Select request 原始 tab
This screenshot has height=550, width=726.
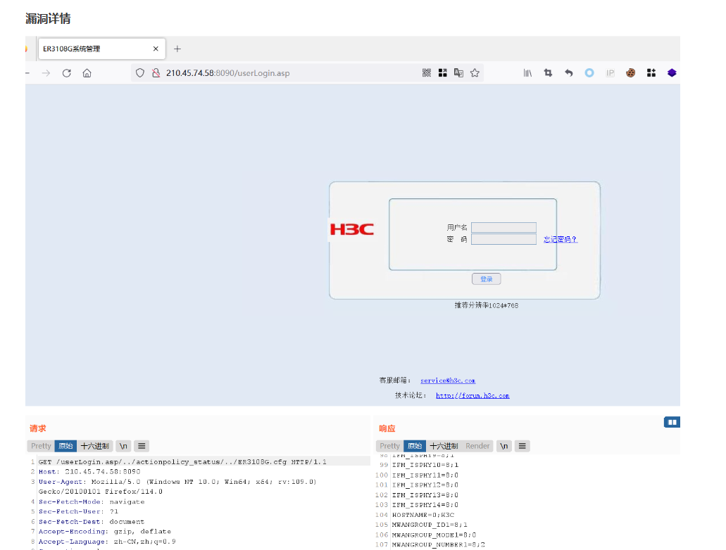coord(65,446)
